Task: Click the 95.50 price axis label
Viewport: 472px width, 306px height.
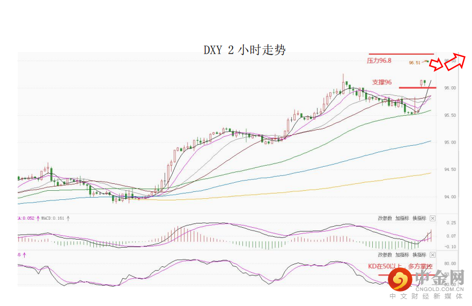Action: pos(450,115)
